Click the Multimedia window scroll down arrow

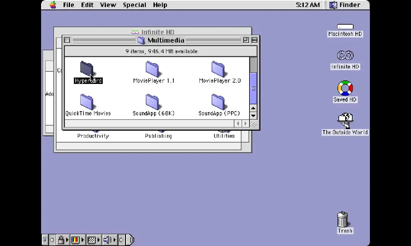(x=253, y=116)
